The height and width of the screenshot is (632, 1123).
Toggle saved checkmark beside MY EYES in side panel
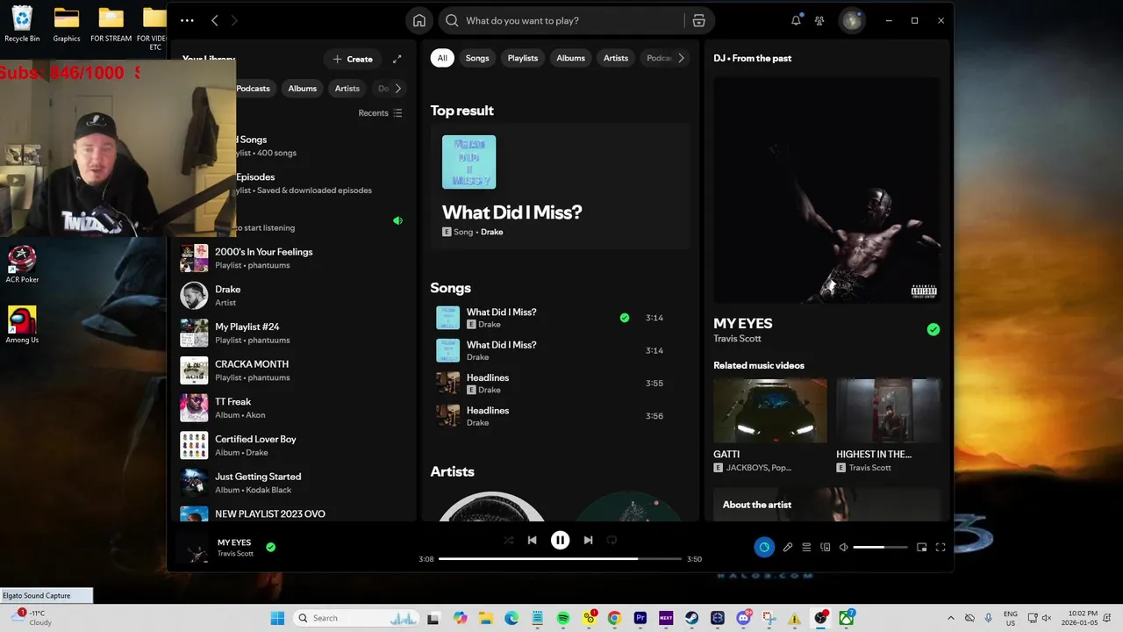(x=933, y=329)
